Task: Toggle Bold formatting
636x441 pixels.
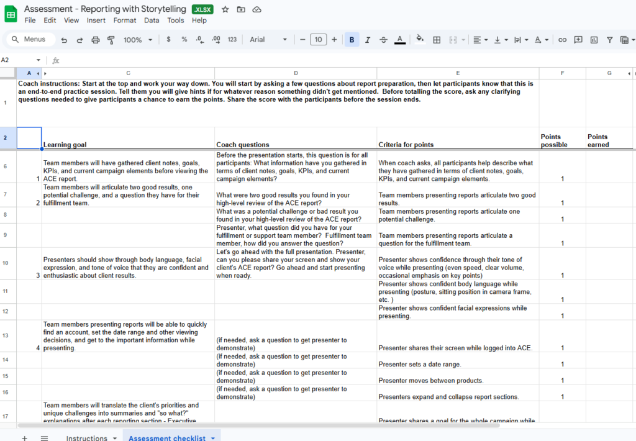Action: pos(352,40)
